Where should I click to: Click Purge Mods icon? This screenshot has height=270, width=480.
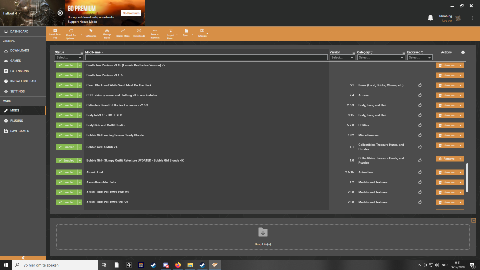[139, 31]
